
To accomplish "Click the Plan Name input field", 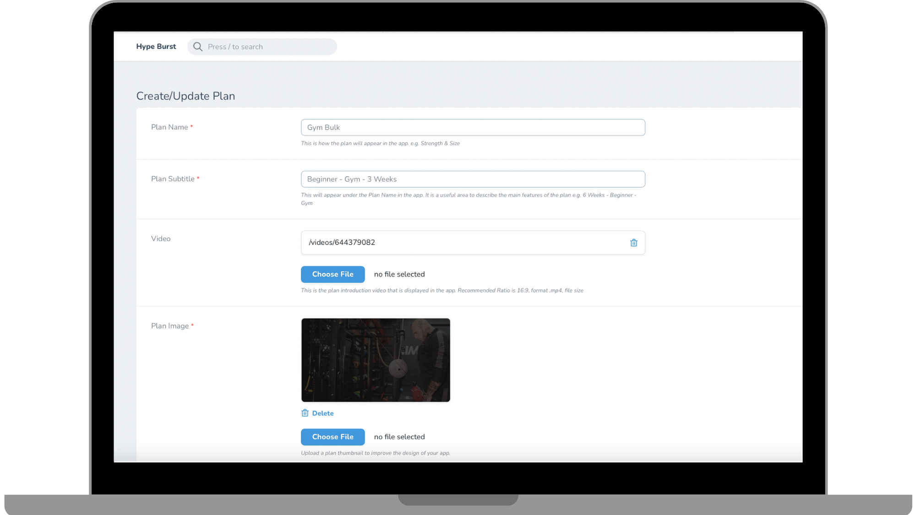I will pos(473,127).
